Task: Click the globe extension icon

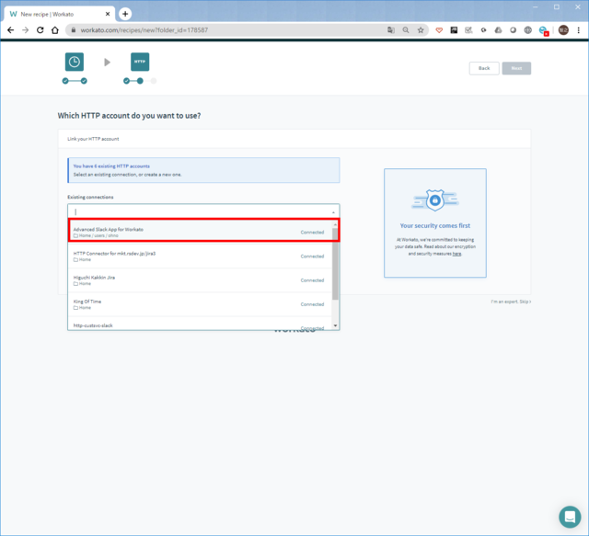Action: coord(527,30)
